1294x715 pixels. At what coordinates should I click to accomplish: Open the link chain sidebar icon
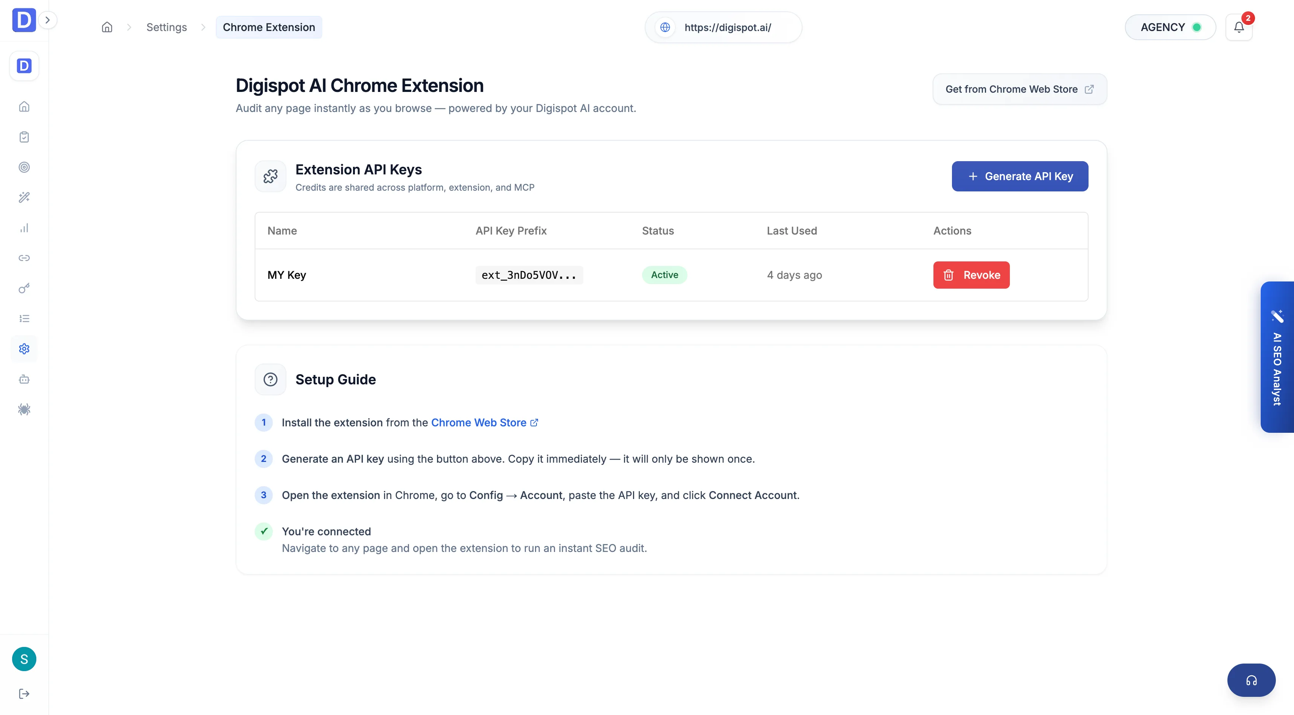[x=24, y=258]
